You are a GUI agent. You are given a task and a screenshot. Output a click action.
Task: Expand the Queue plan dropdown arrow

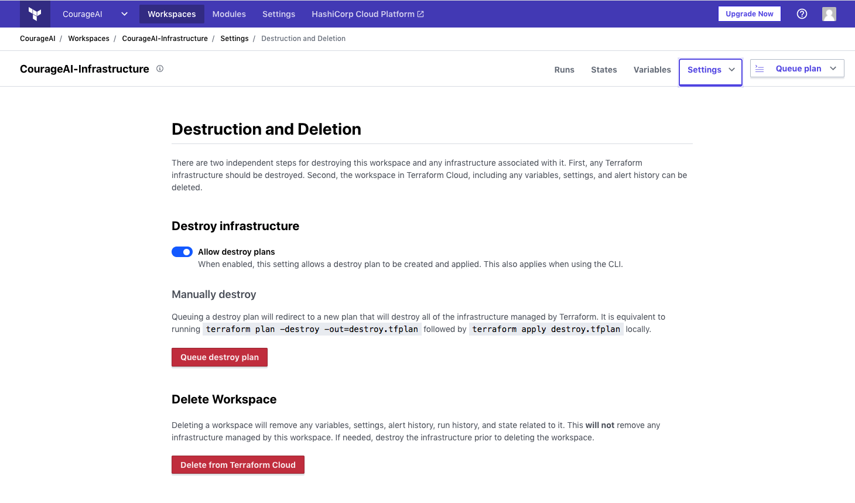tap(833, 69)
